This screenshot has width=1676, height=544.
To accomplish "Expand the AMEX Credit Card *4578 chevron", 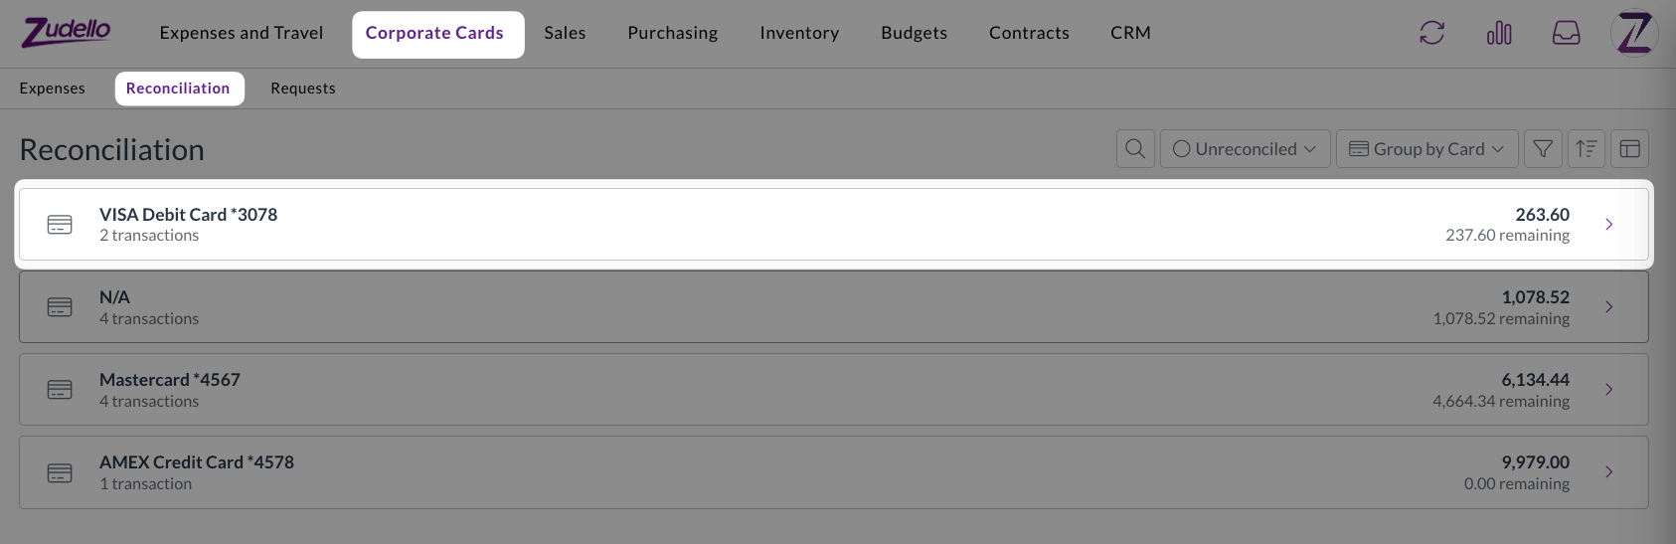I will click(1608, 472).
